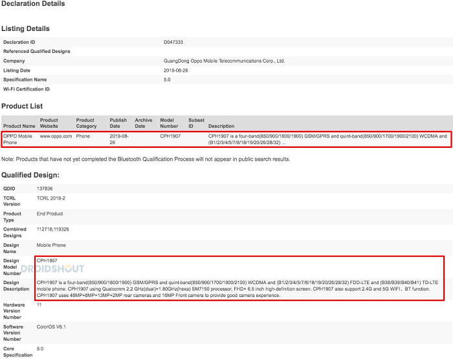Click the Specification Name value 5.0
Screen dimensions: 453x359
point(167,79)
